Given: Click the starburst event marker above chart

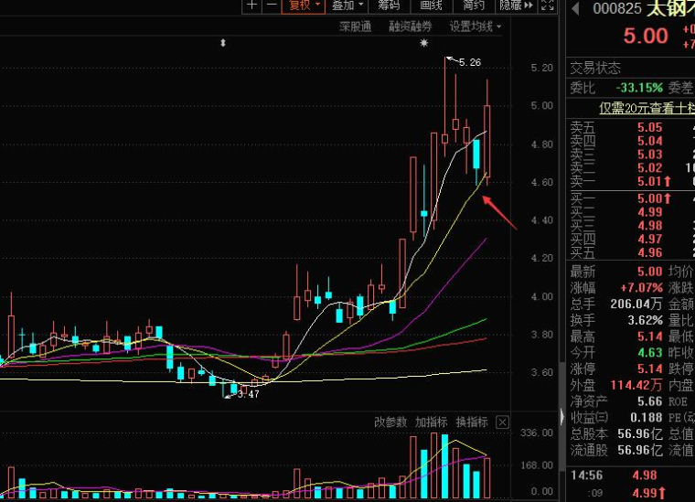Looking at the screenshot, I should tap(423, 43).
